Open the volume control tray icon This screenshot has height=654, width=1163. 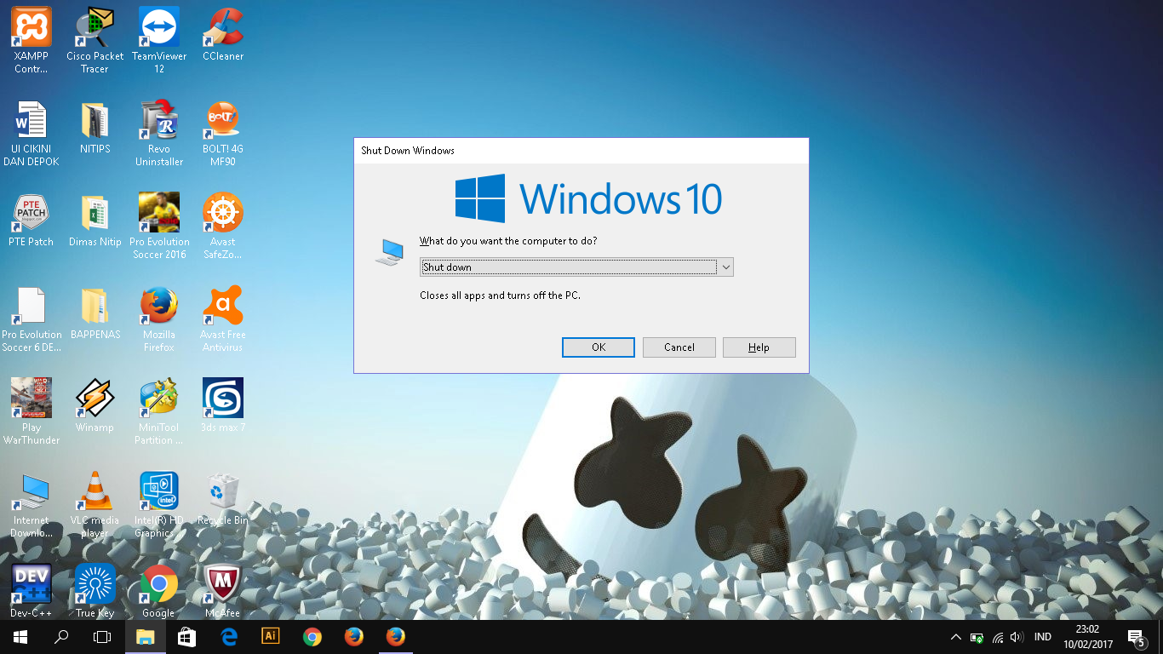1016,637
